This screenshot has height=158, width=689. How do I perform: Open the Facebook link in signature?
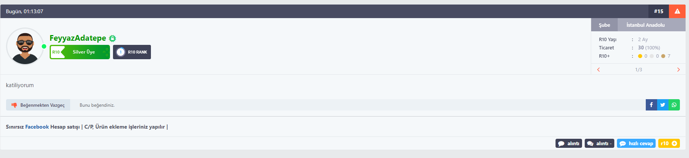click(37, 127)
